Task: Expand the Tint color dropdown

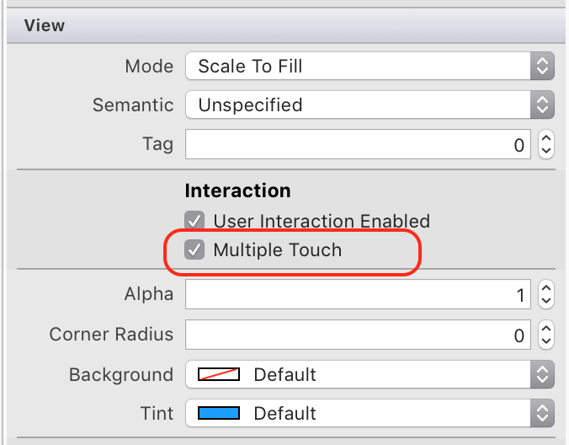Action: (543, 414)
